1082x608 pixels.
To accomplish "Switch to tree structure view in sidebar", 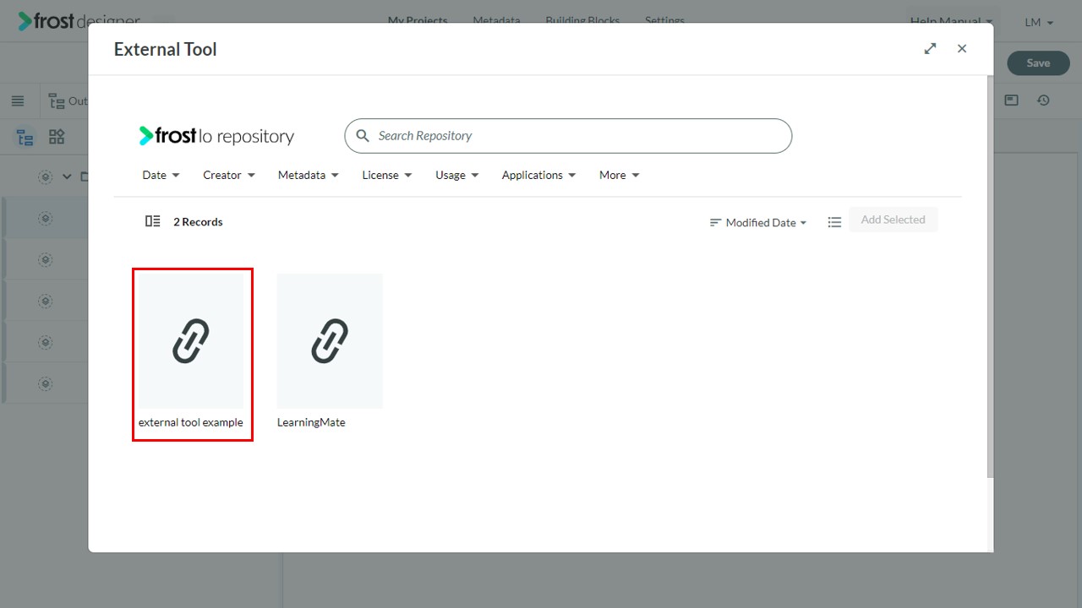I will [x=25, y=138].
